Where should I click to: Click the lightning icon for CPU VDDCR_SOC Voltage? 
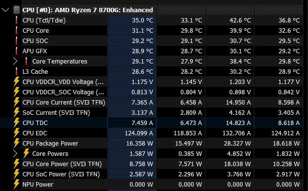(17, 92)
